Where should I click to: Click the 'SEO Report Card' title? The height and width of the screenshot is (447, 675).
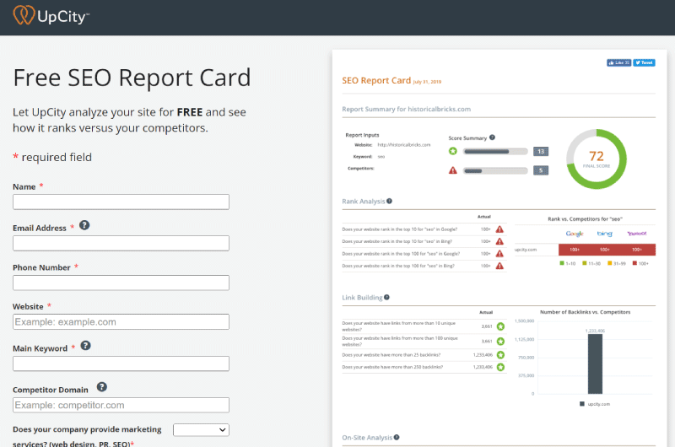[x=376, y=80]
